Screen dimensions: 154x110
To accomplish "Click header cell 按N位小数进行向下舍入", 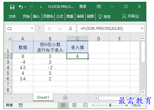I will coord(50,47).
